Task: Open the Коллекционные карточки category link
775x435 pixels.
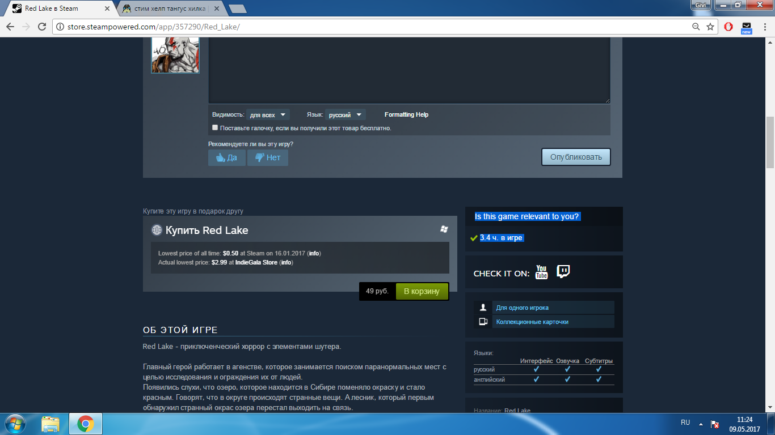Action: [532, 322]
